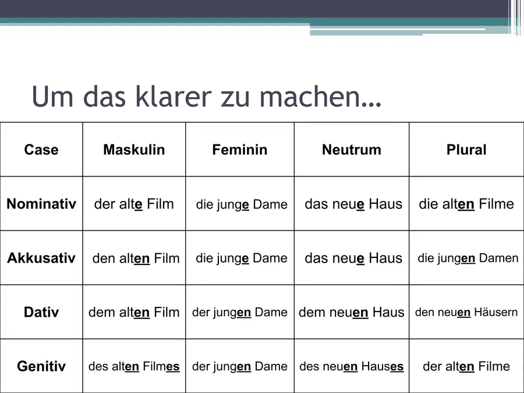Click the "Case" header cell
The image size is (524, 393).
[x=41, y=150]
